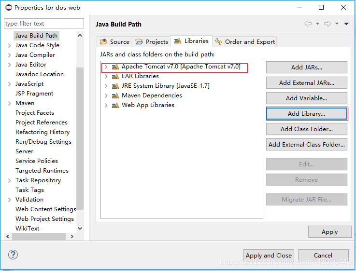Click Apply and Close
Screen dimensions: 356x271
coord(269,256)
